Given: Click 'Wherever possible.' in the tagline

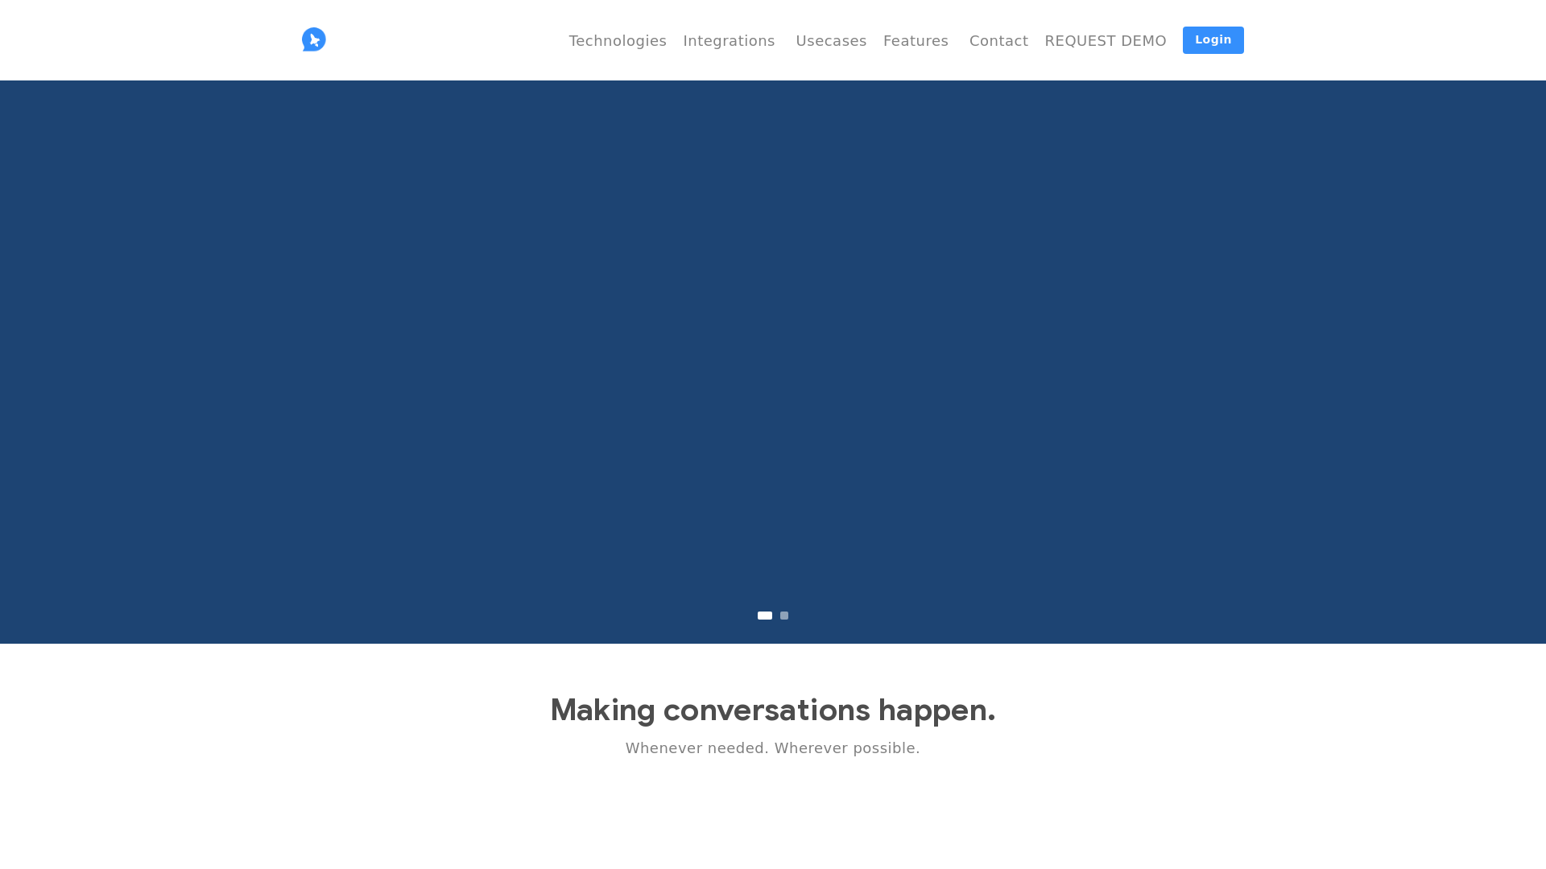Looking at the screenshot, I should pos(847,748).
